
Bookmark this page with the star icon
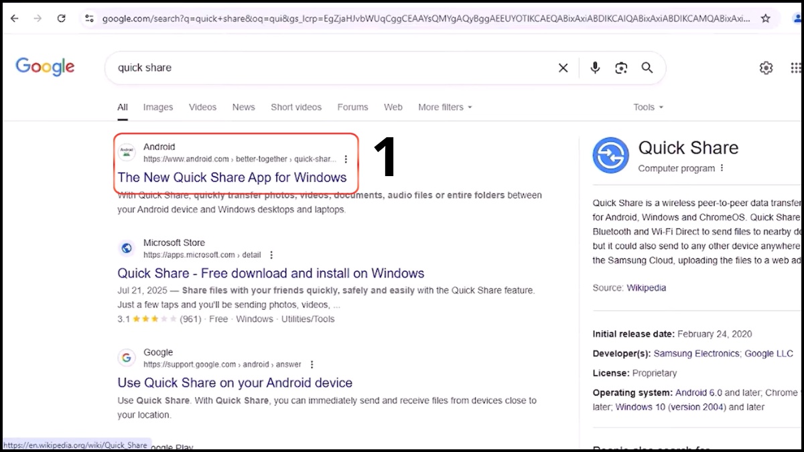point(765,19)
